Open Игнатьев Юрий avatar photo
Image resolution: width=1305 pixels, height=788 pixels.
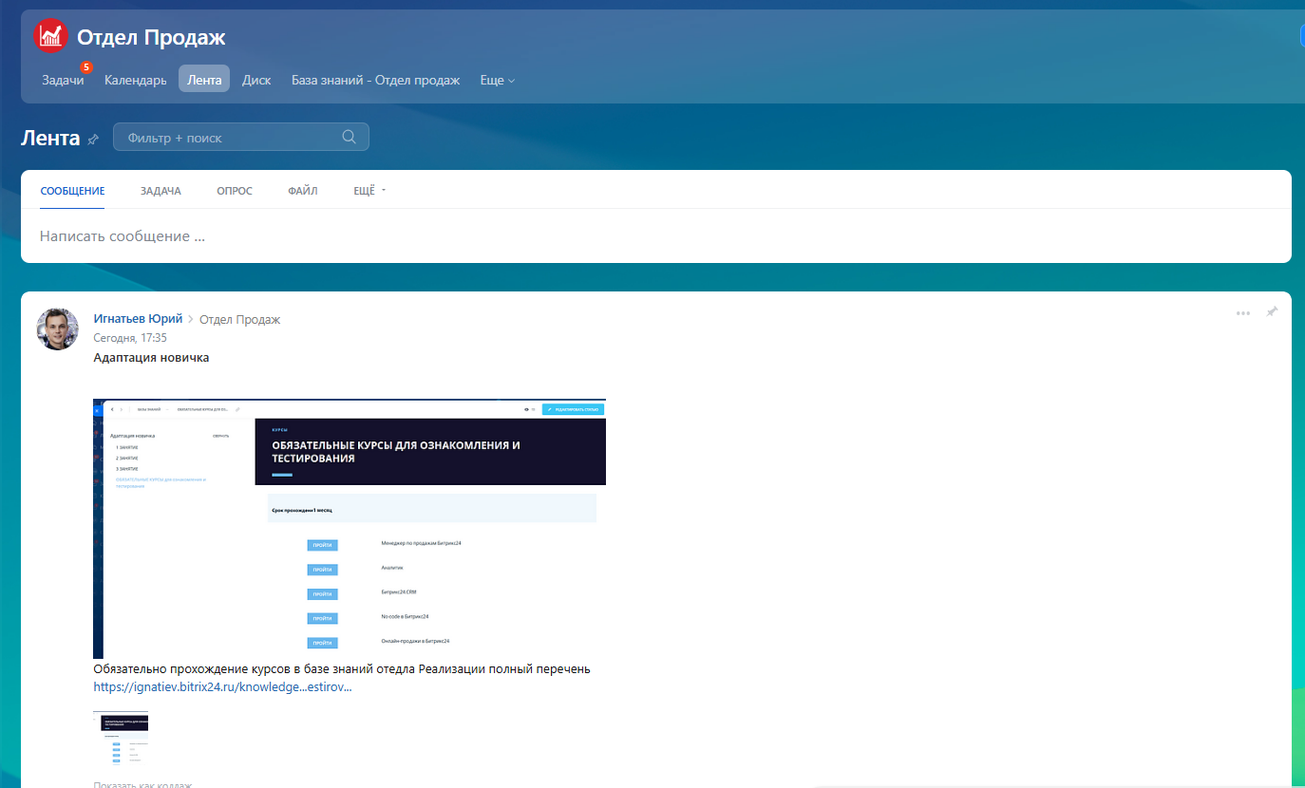(x=58, y=328)
